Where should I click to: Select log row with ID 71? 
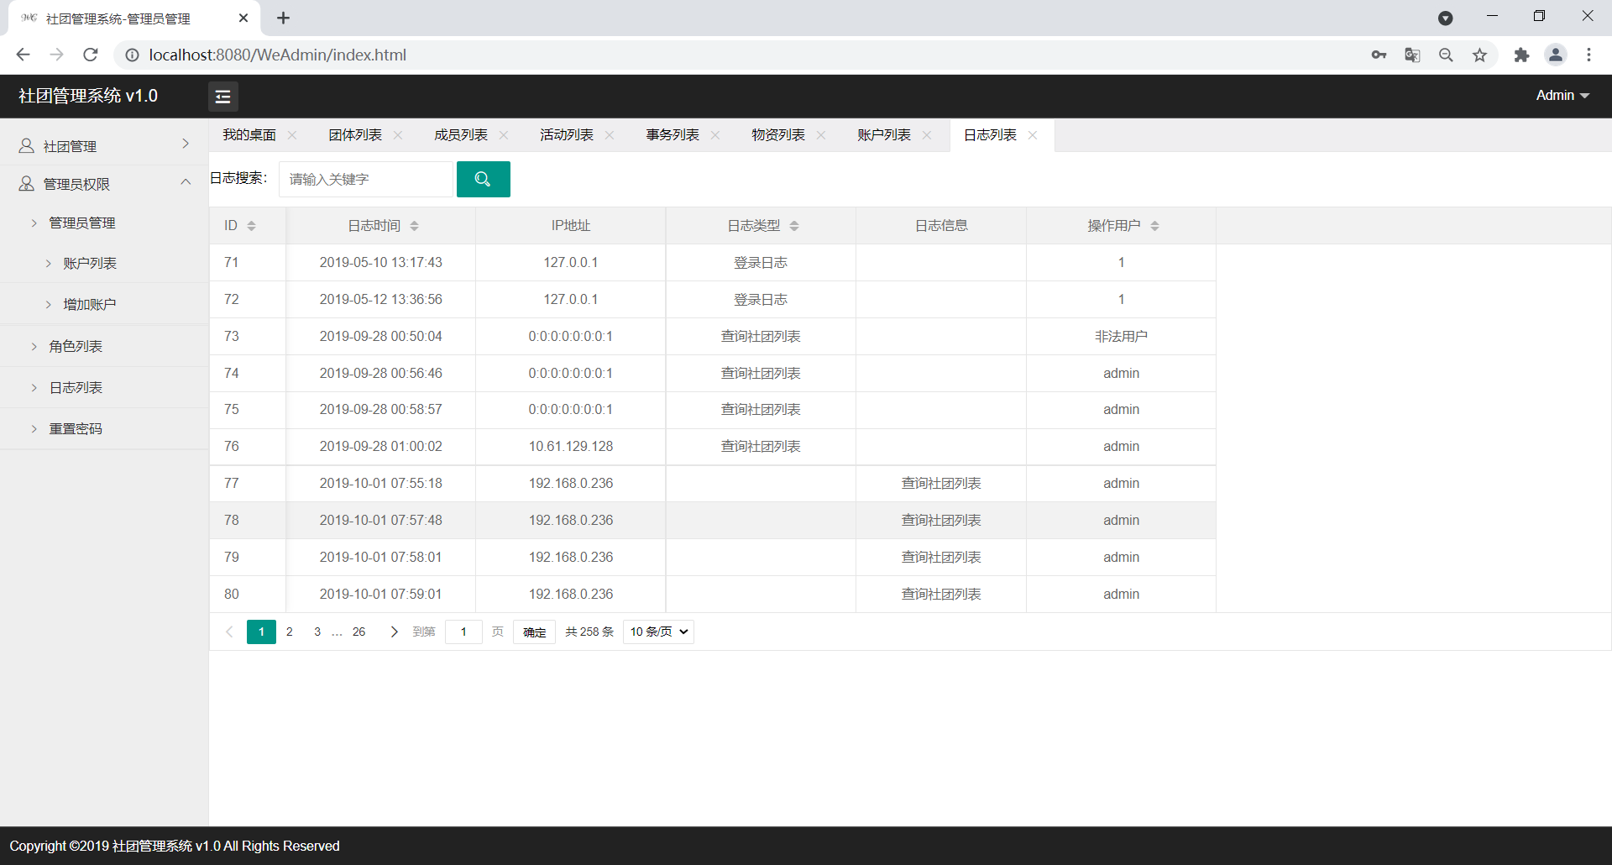tap(712, 263)
